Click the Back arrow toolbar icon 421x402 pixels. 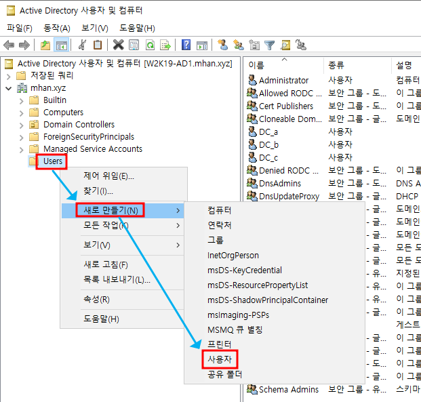point(9,45)
